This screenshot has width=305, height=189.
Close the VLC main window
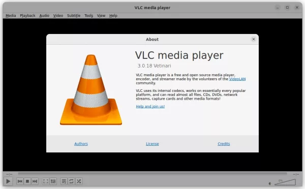click(297, 8)
